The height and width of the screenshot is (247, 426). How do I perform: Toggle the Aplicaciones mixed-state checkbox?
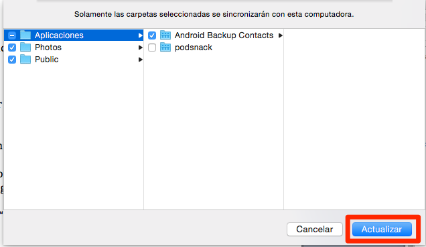click(x=12, y=35)
